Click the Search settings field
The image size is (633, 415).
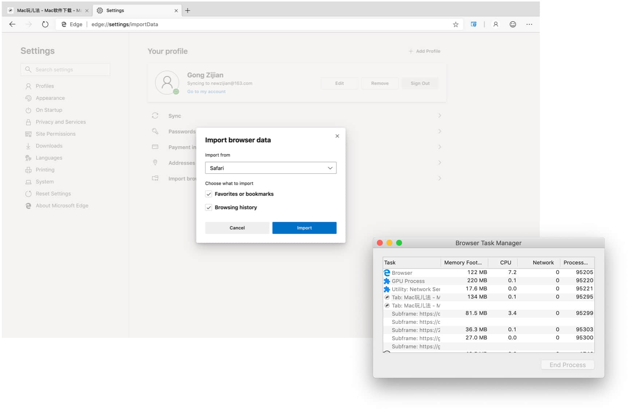coord(66,70)
